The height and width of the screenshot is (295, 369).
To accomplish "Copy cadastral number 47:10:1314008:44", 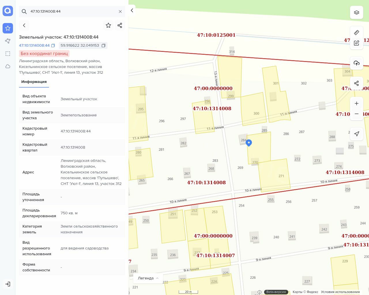I will point(53,46).
